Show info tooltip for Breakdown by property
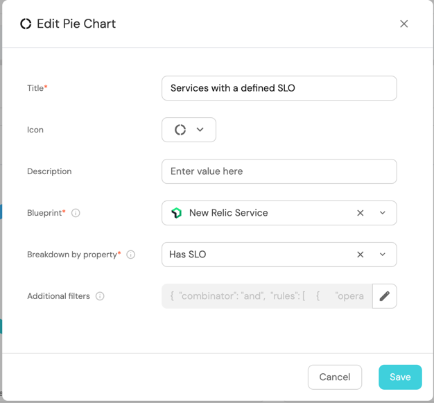Image resolution: width=434 pixels, height=403 pixels. pyautogui.click(x=130, y=255)
